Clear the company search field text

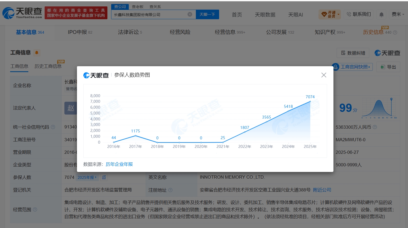pyautogui.click(x=190, y=14)
